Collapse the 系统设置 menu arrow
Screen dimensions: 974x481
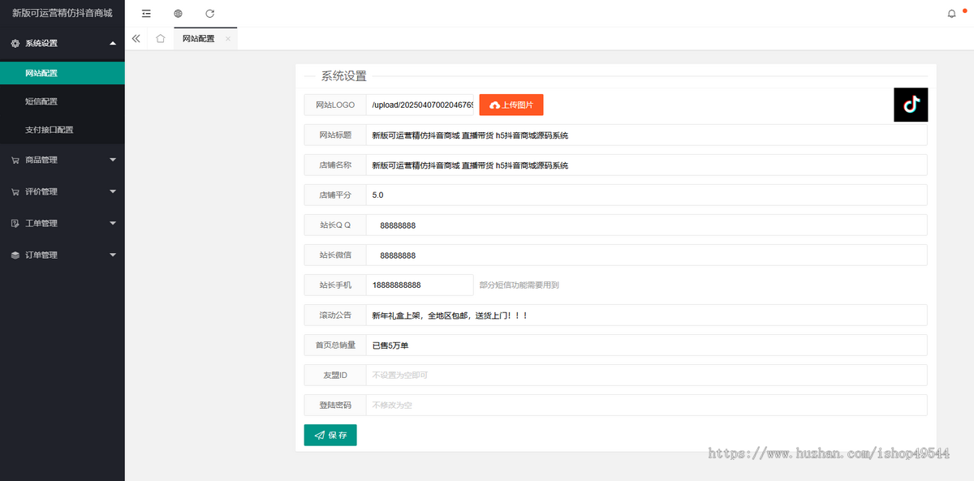(x=113, y=43)
